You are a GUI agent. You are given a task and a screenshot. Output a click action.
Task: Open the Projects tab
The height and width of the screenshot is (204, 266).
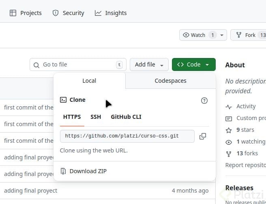coord(26,13)
